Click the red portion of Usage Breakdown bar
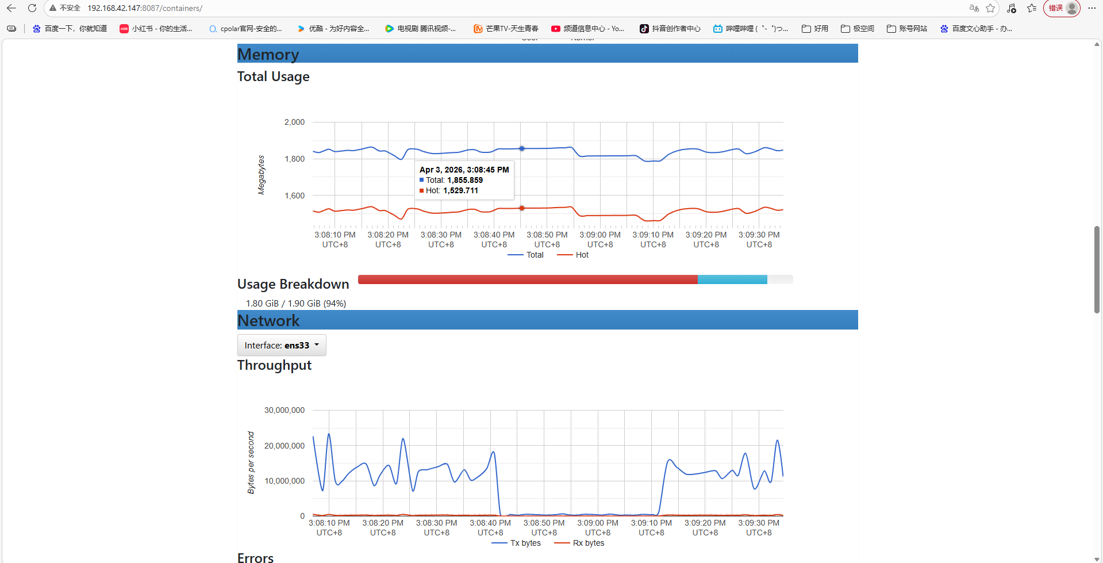The height and width of the screenshot is (563, 1103). pos(527,279)
